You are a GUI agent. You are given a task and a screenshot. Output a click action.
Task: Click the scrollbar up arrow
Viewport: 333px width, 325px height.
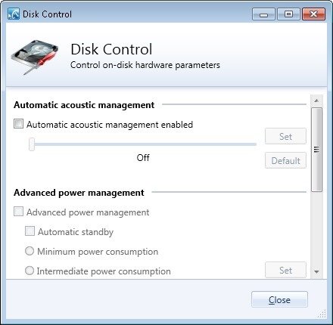tap(316, 101)
